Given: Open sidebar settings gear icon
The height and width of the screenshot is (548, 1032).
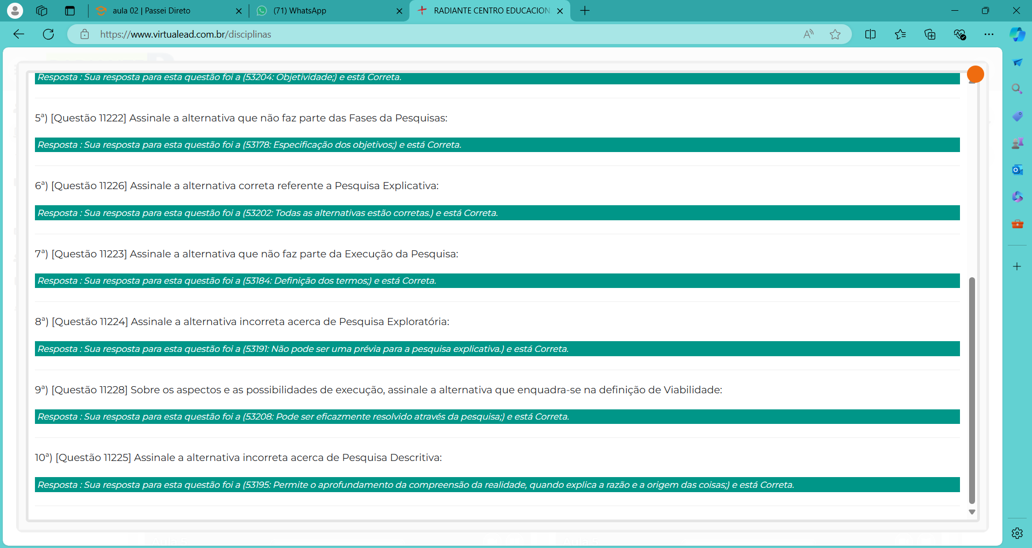Looking at the screenshot, I should coord(1017,533).
